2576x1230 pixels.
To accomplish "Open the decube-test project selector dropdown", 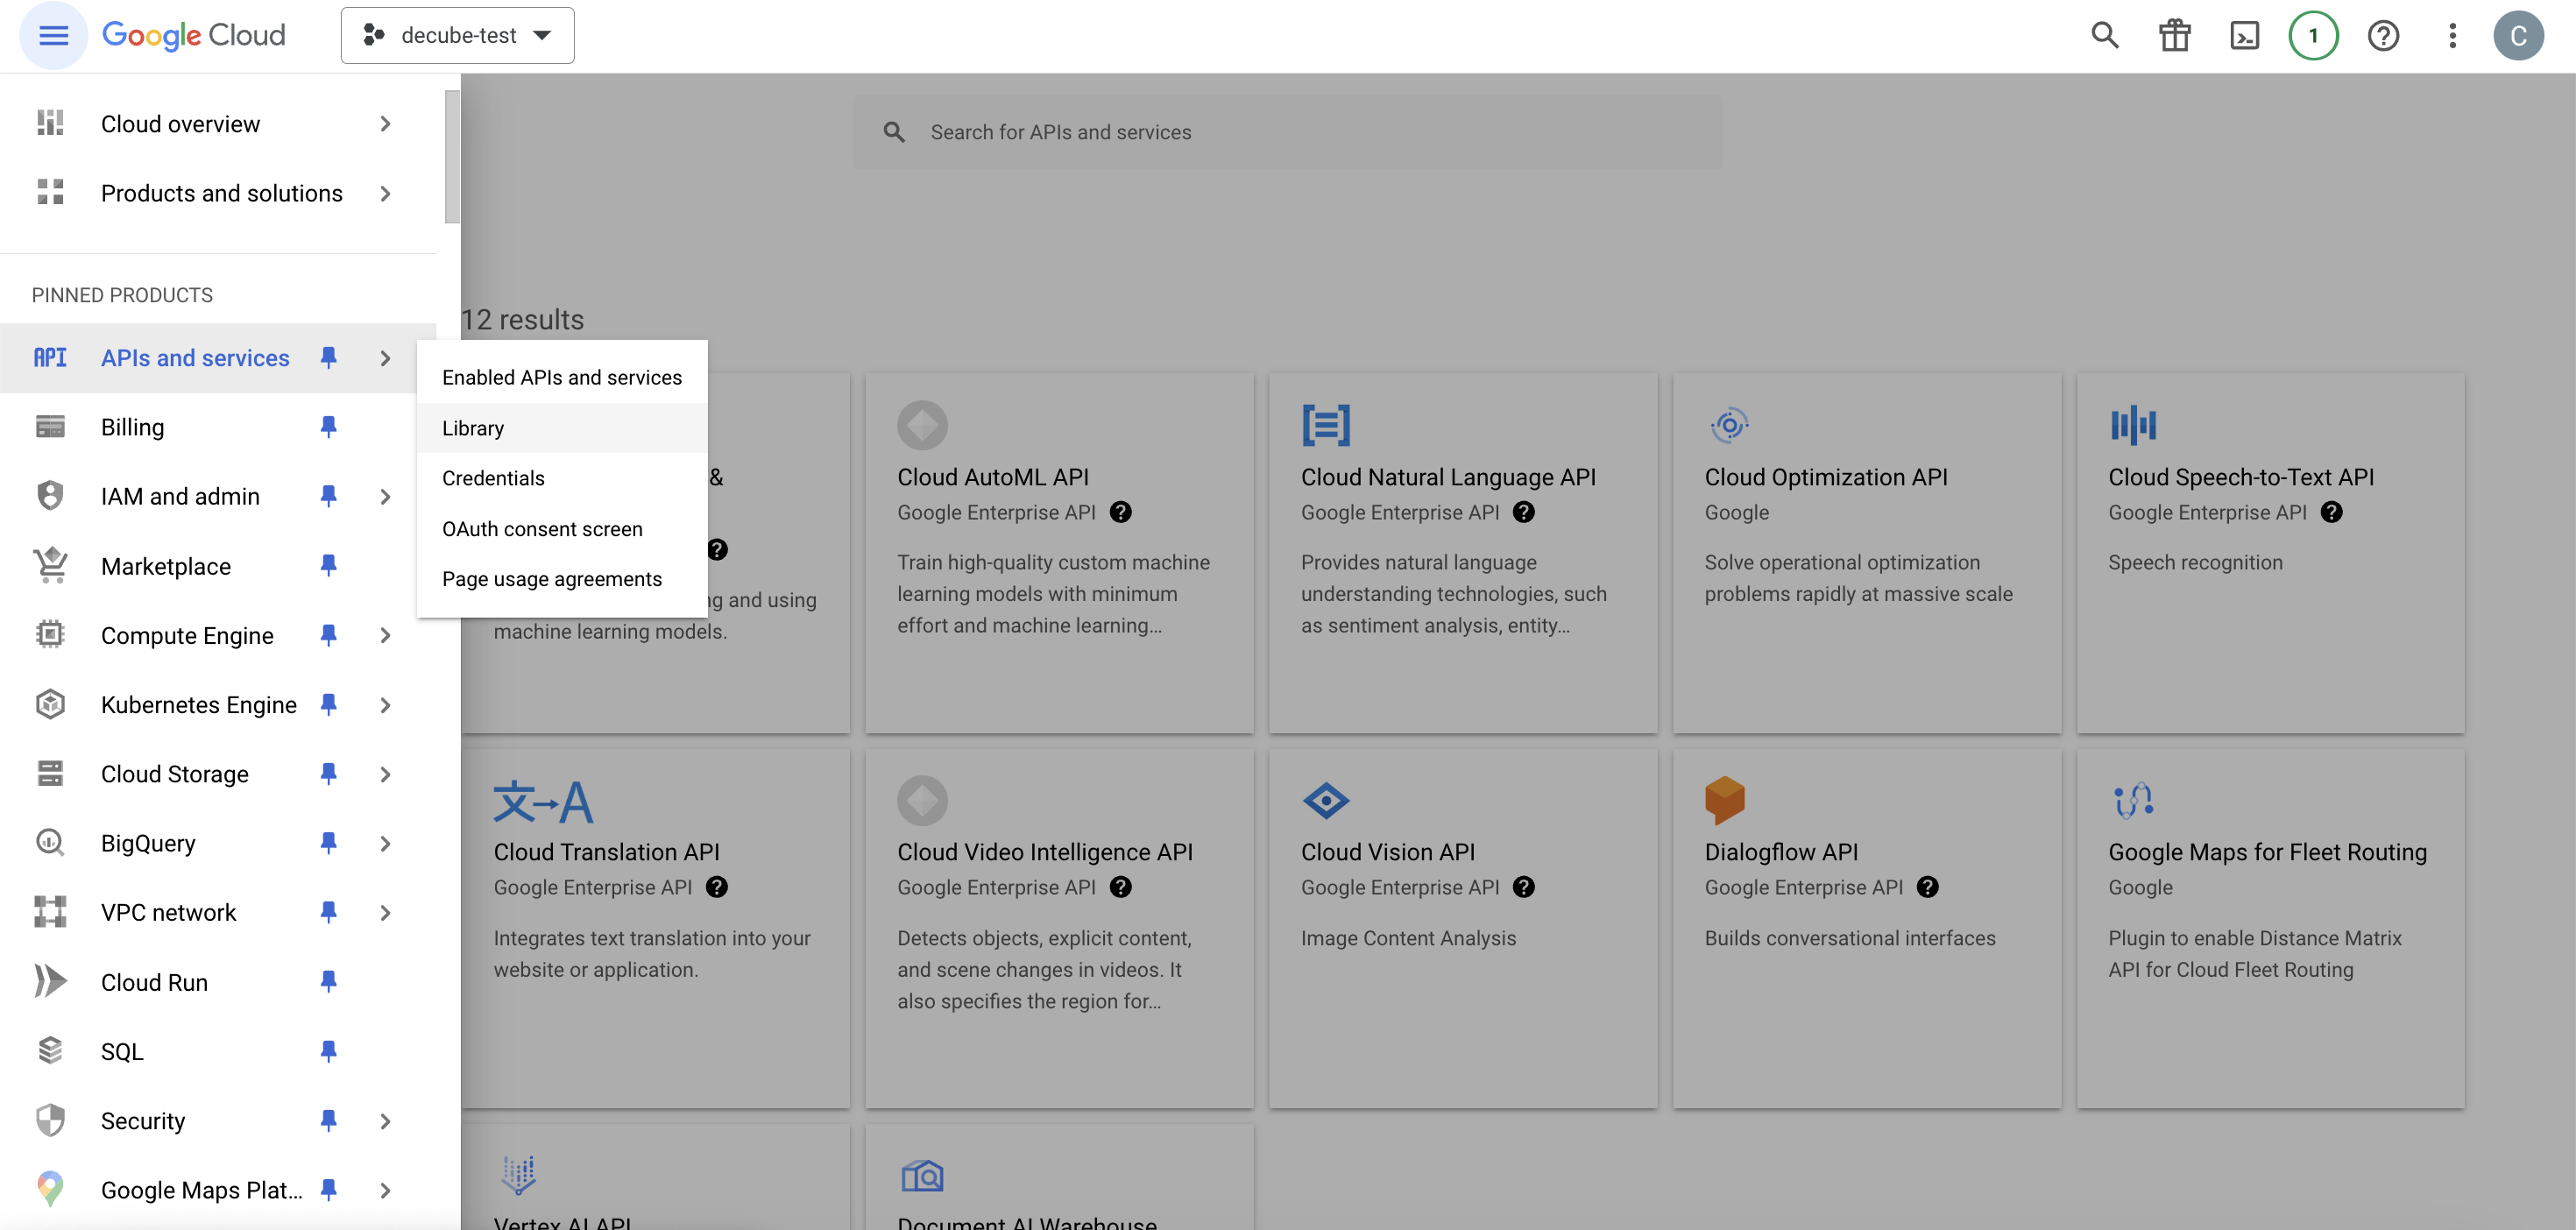I will [457, 36].
